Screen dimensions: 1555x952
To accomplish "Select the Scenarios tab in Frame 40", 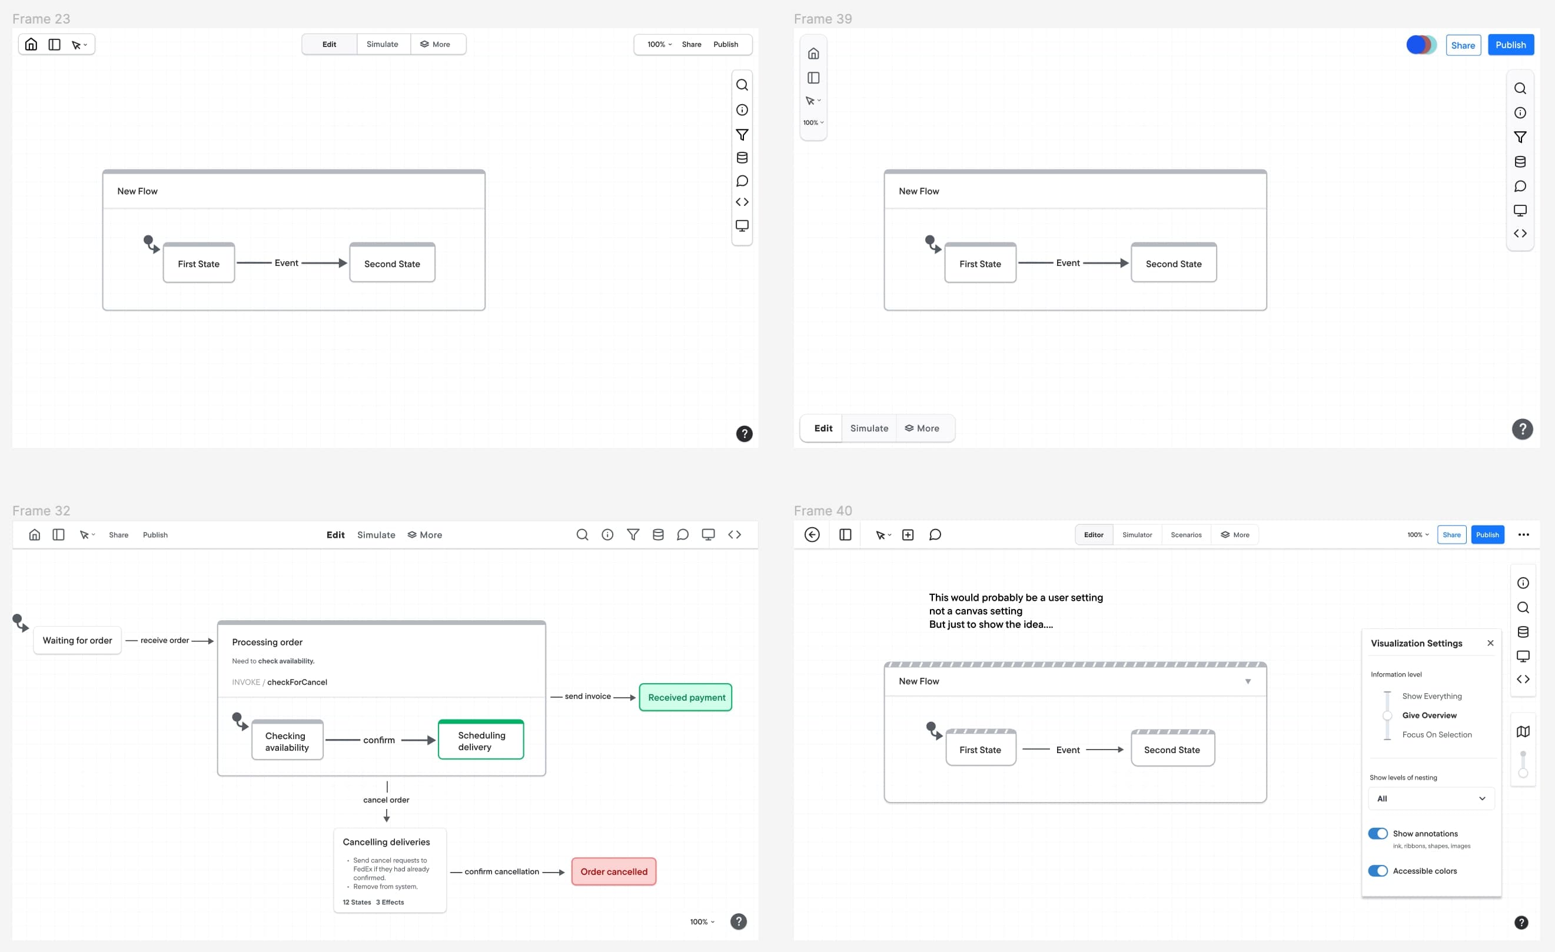I will point(1186,534).
